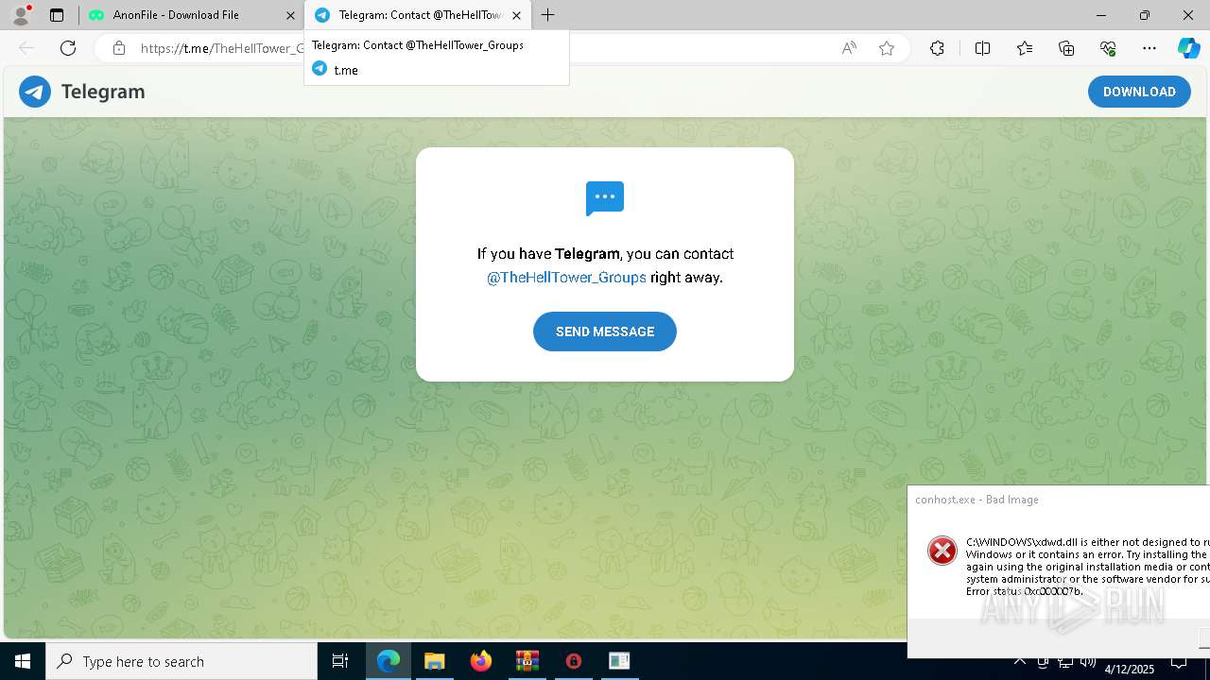Click the chat bubble icon on card

(x=605, y=198)
